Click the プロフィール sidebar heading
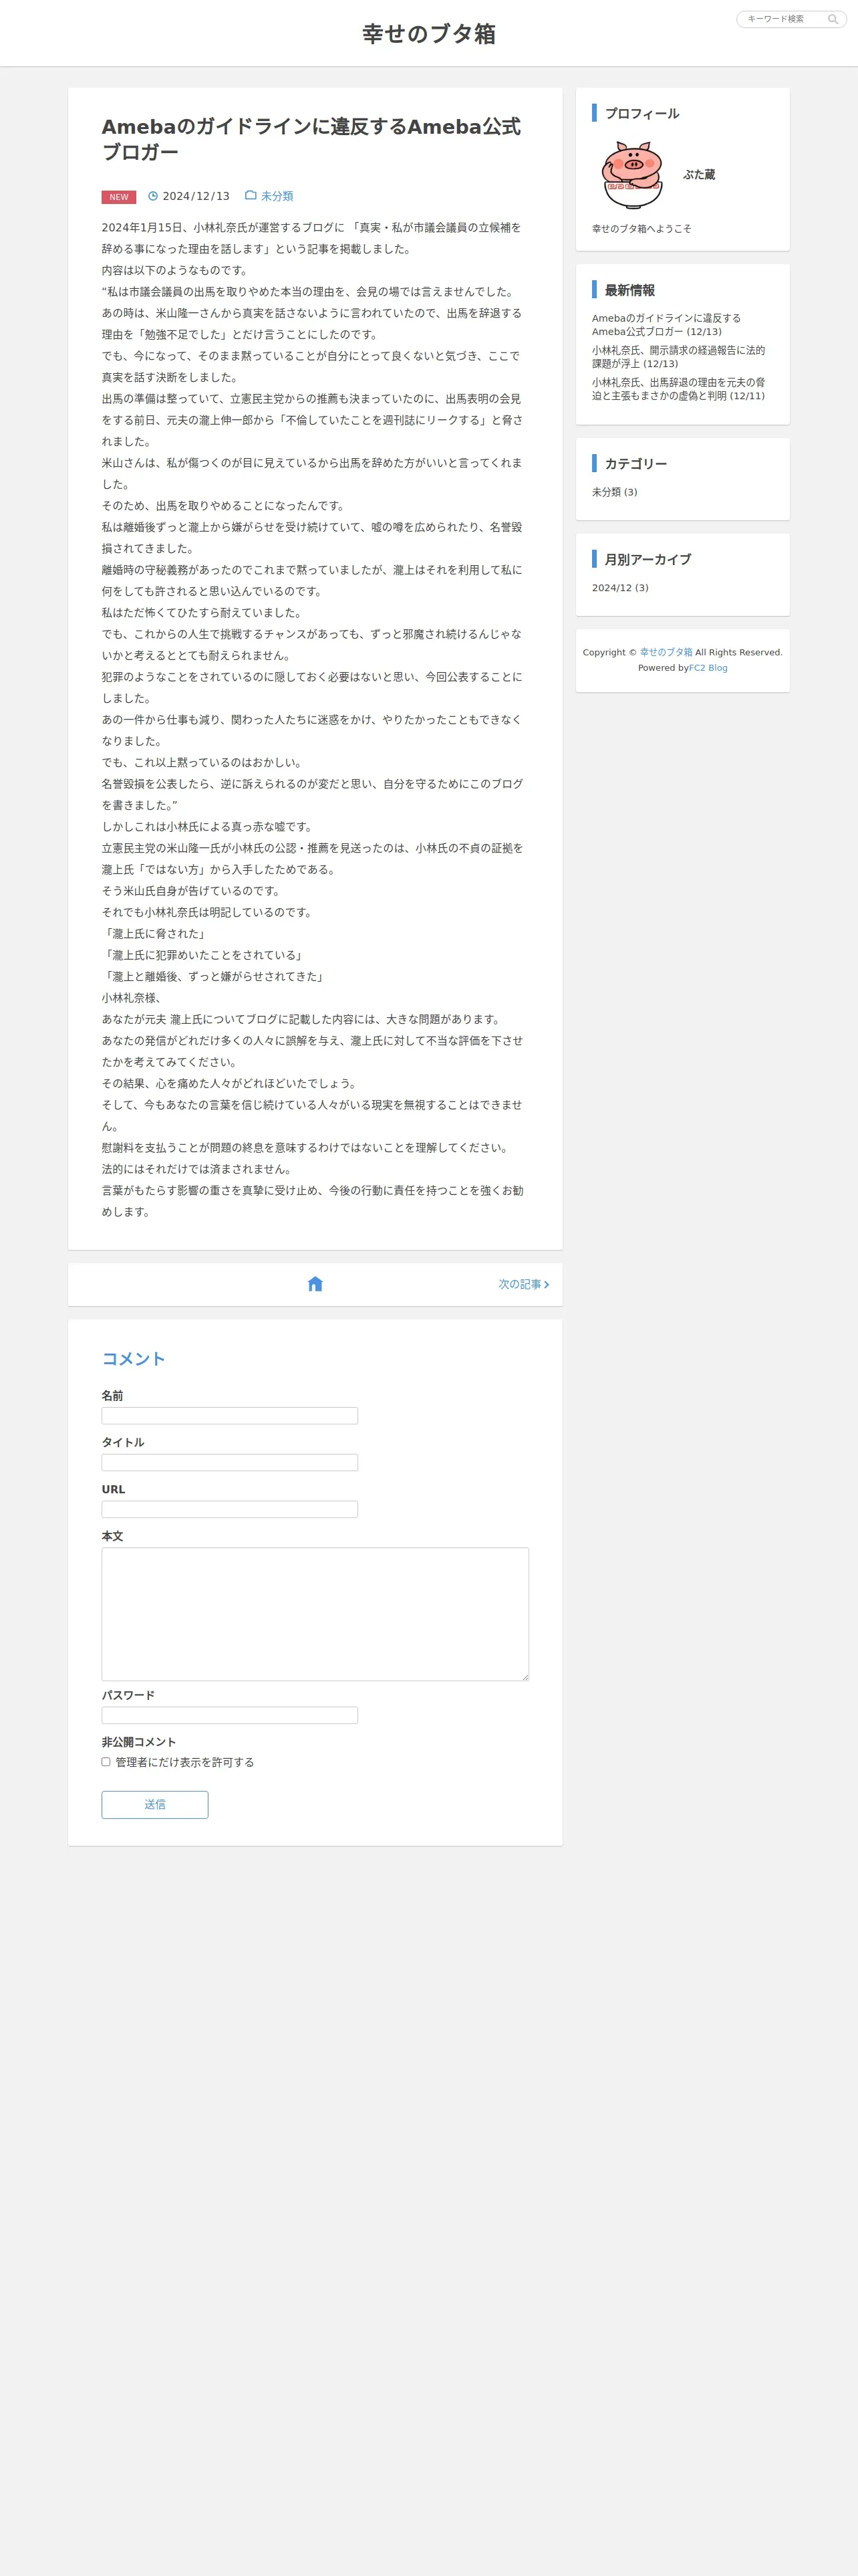The height and width of the screenshot is (2576, 858). (x=641, y=113)
